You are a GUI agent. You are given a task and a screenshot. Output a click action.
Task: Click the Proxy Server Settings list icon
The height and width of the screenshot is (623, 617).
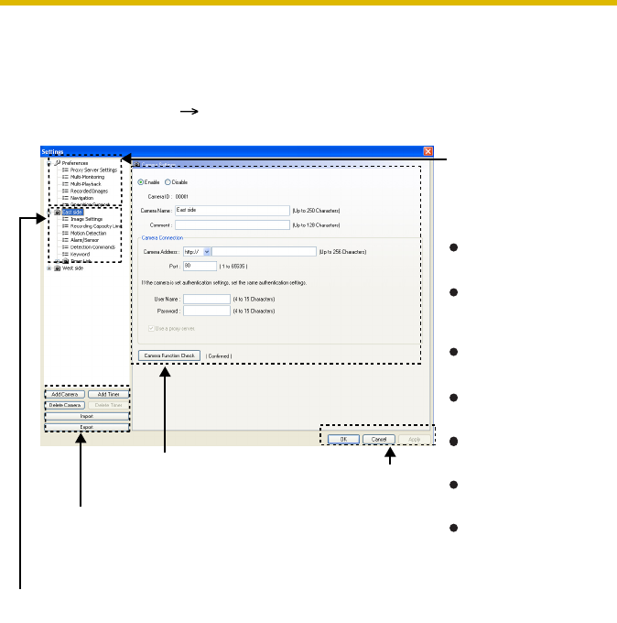tap(65, 170)
